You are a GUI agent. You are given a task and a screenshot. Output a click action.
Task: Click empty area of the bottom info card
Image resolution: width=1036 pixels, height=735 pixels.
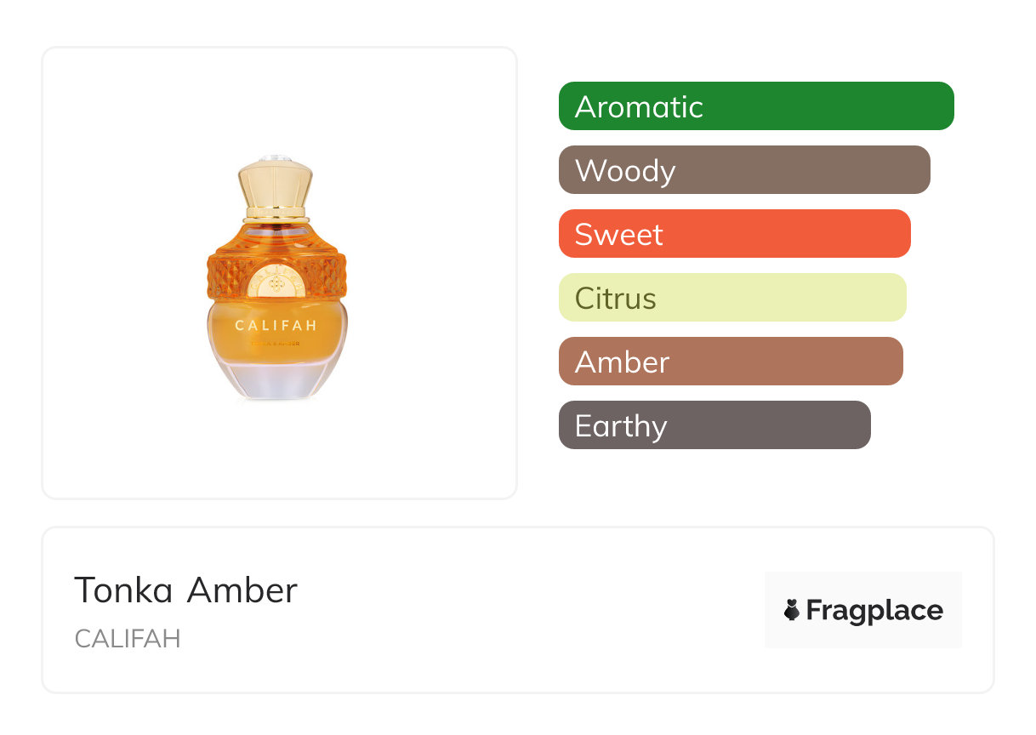(x=527, y=612)
